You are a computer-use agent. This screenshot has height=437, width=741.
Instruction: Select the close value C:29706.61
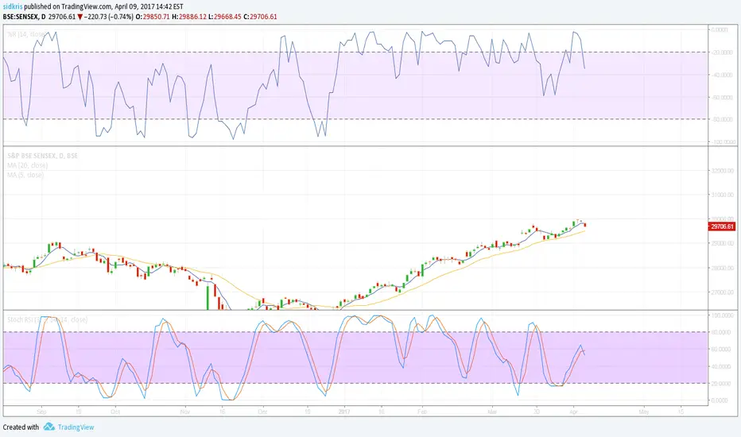pos(261,17)
